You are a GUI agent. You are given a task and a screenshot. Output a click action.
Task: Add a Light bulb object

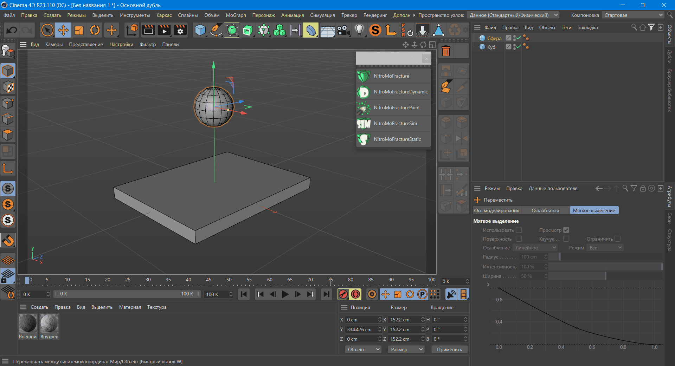(359, 30)
